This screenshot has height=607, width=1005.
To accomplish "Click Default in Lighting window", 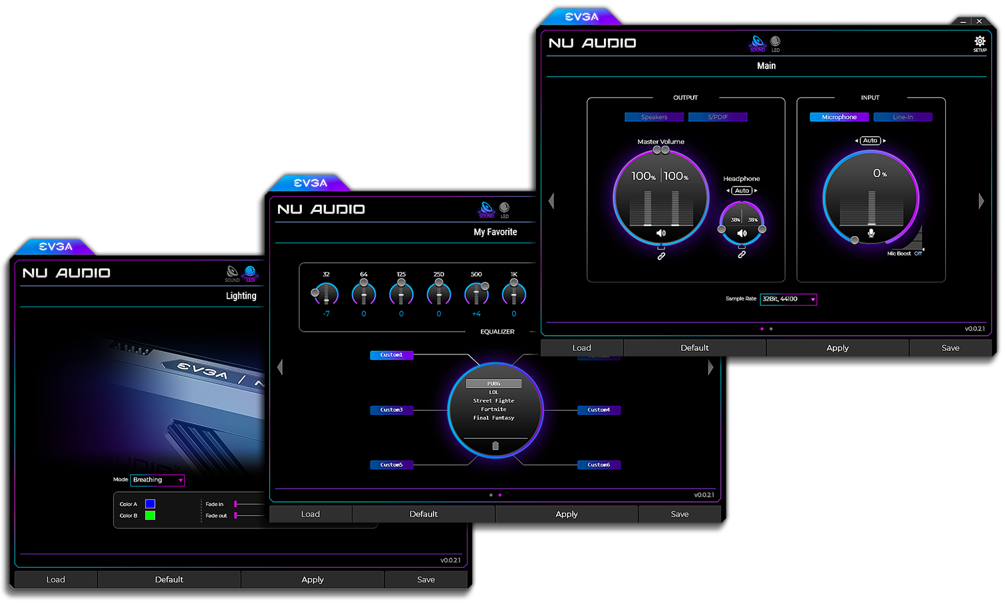I will [x=170, y=580].
